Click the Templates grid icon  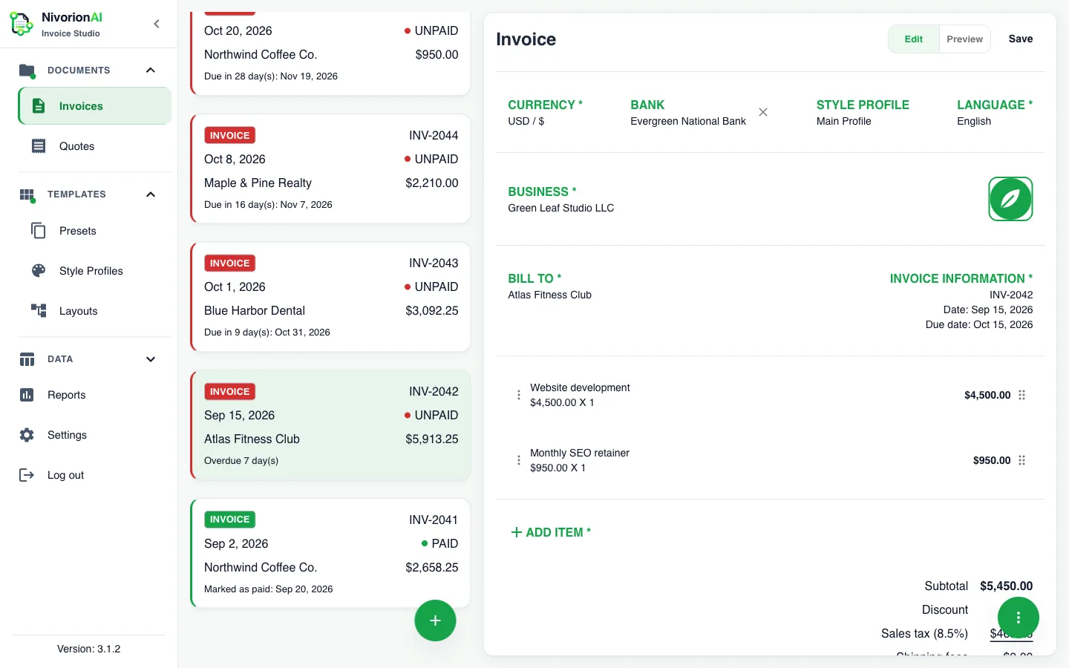[27, 194]
